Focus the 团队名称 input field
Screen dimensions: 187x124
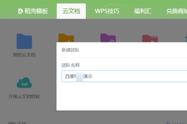124,76
